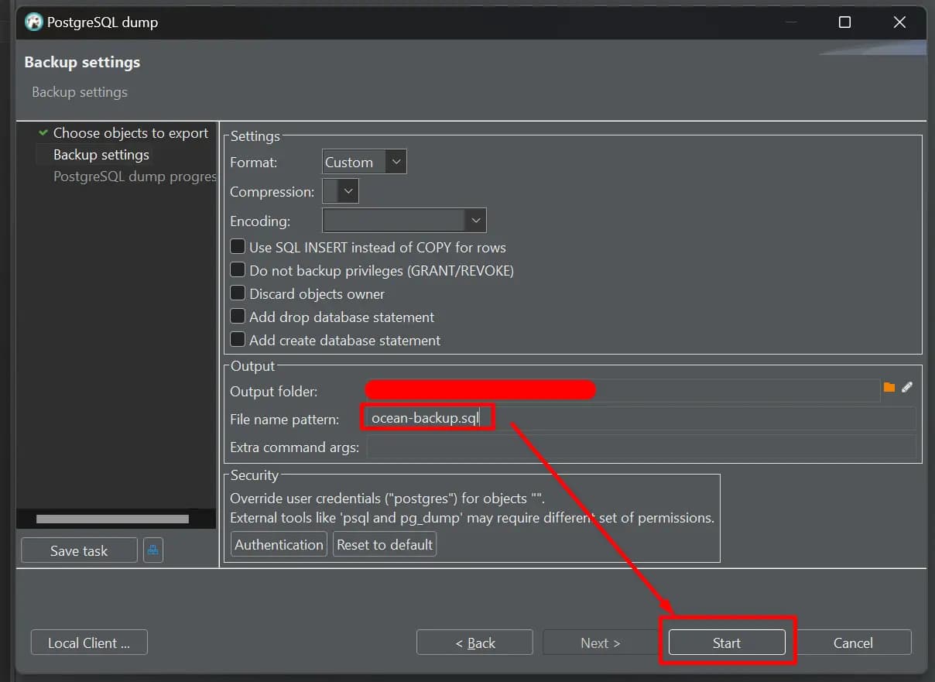Tick Add create database statement checkbox
This screenshot has width=935, height=682.
[238, 340]
